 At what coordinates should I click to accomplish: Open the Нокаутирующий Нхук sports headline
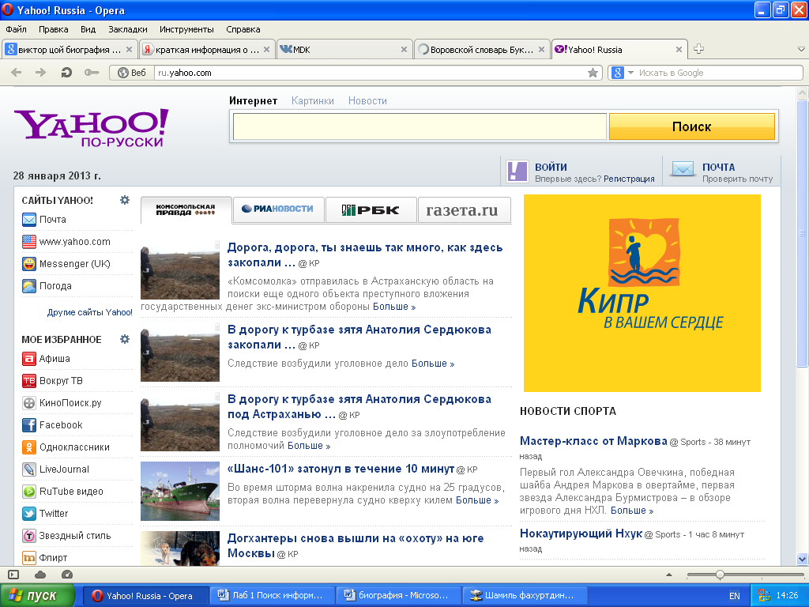coord(581,533)
